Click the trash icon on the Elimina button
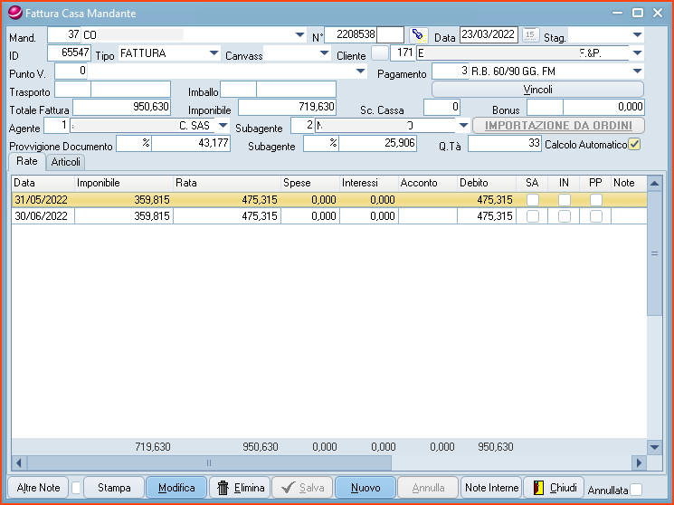 (x=223, y=488)
